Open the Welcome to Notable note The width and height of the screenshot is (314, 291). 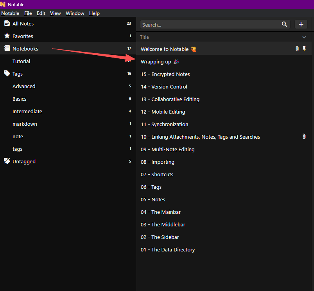(224, 49)
